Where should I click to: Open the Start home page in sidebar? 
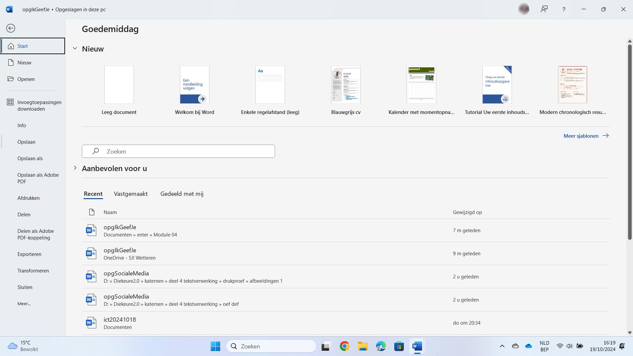coord(33,46)
